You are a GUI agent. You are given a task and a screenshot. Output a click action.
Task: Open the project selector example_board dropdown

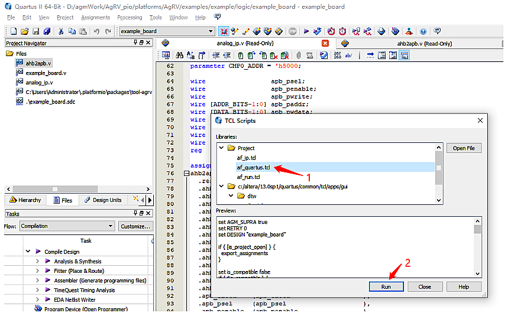tap(166, 31)
